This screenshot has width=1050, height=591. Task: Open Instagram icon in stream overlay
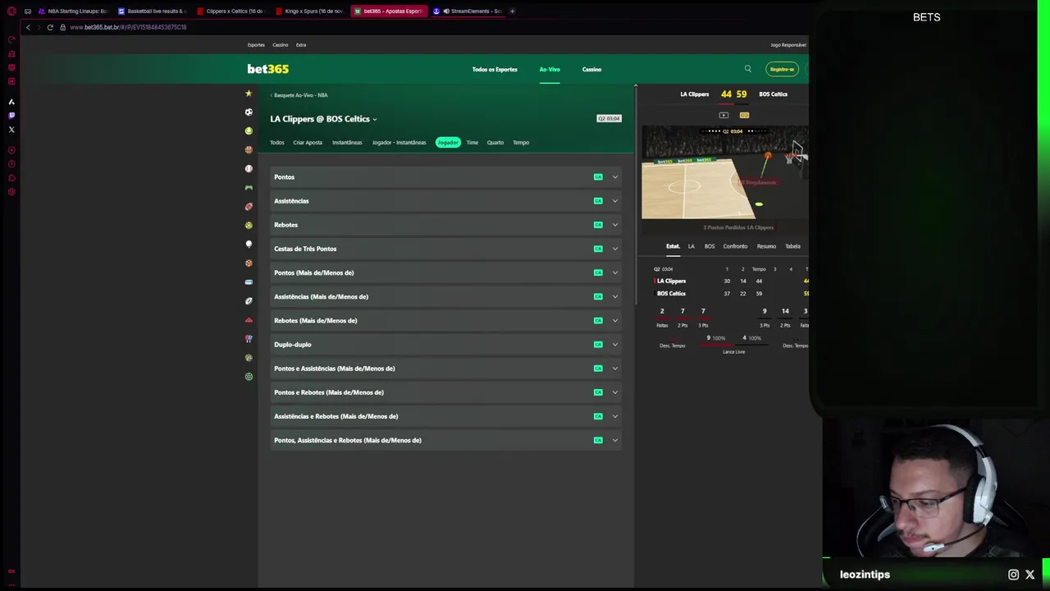click(x=1013, y=575)
